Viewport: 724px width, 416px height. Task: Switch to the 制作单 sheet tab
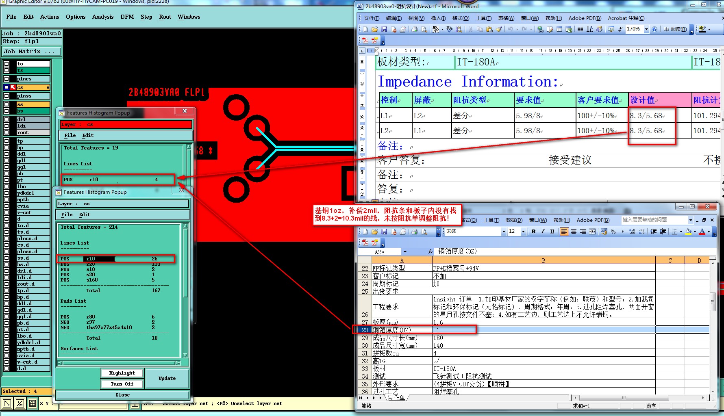(397, 398)
